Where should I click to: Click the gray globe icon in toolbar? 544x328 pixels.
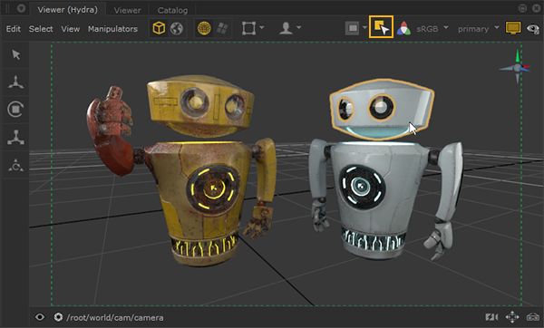(177, 28)
